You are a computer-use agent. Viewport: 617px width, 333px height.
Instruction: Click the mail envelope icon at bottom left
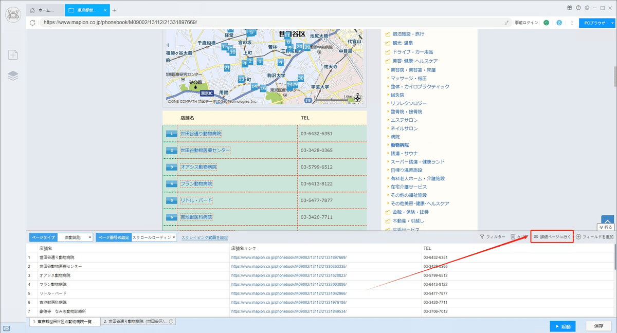[x=6, y=328]
